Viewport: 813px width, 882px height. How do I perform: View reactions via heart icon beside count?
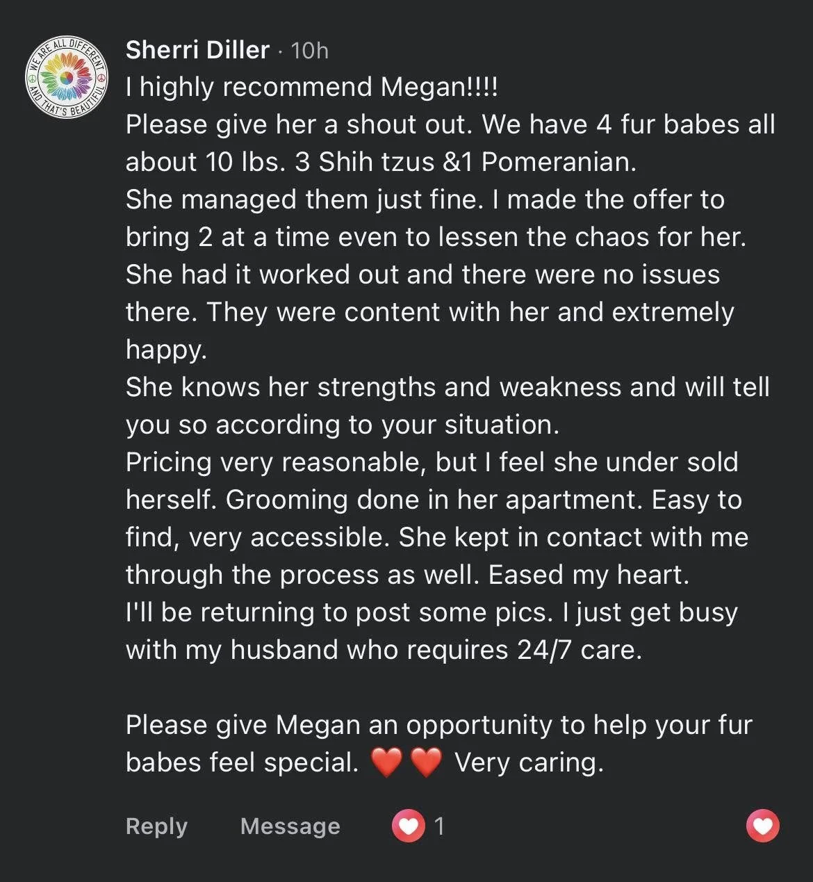coord(408,826)
